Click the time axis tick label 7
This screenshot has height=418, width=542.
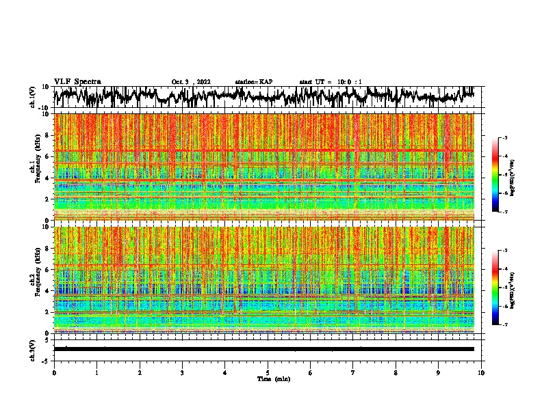tap(353, 373)
